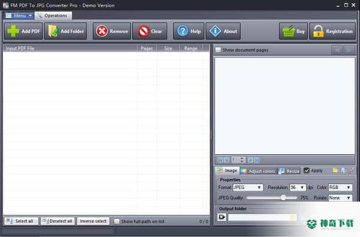360x237 pixels.
Task: Click the blue save icon beside Apply
Action: click(343, 170)
